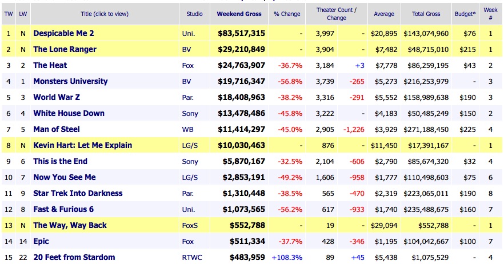Open The Lone Ranger movie page
Image resolution: width=504 pixels, height=264 pixels.
[65, 49]
